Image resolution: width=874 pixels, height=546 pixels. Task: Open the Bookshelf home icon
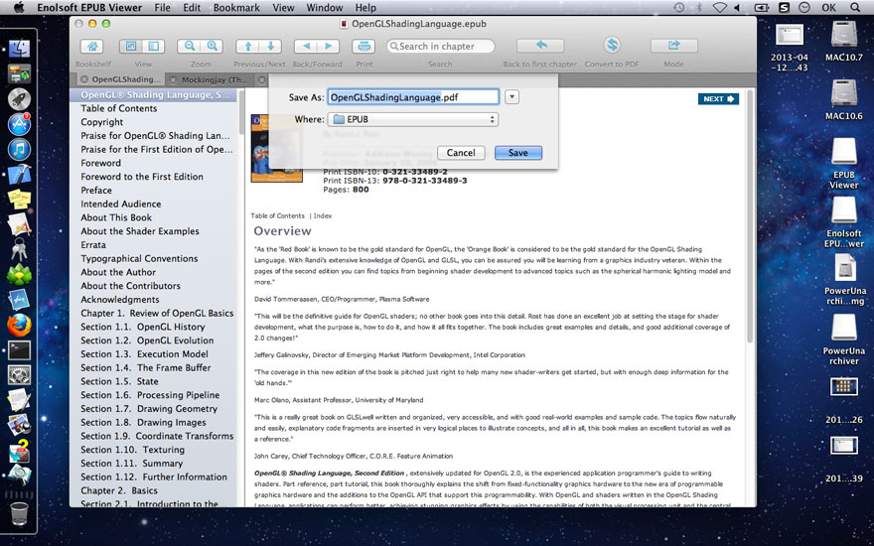(x=92, y=47)
